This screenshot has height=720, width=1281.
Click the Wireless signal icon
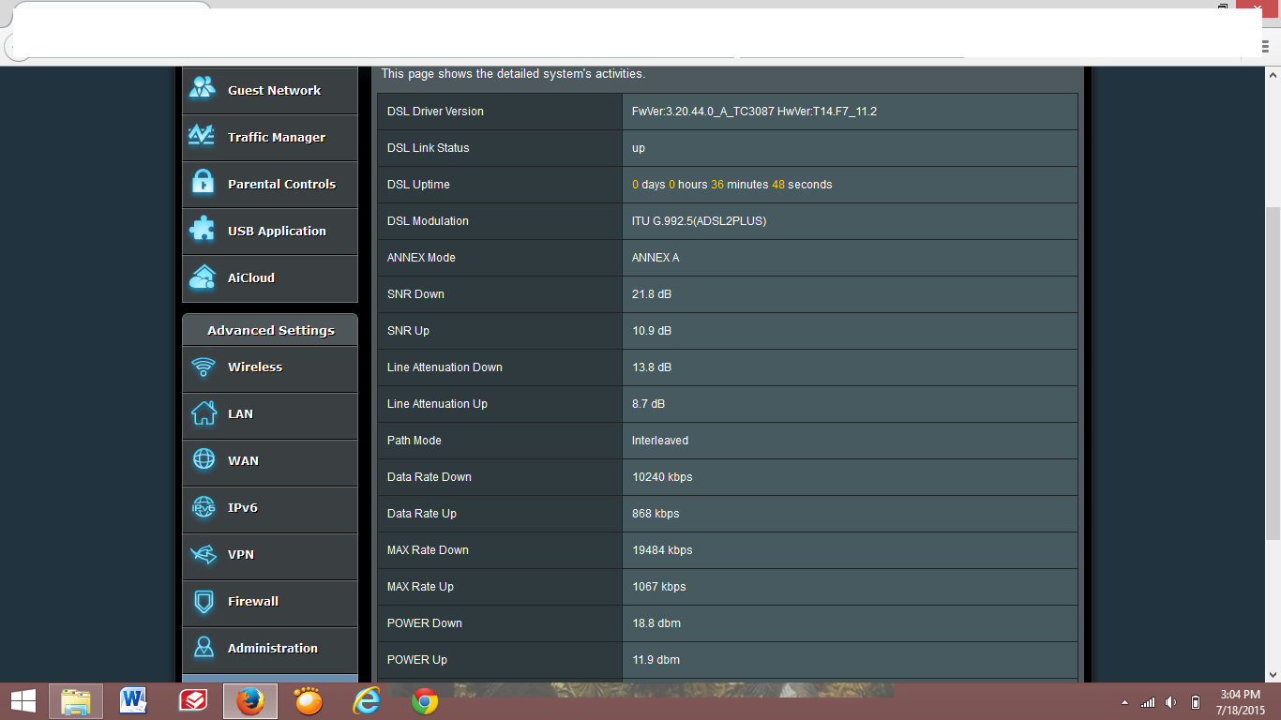(x=203, y=367)
